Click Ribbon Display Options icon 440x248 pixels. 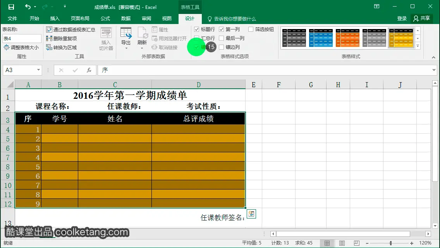pos(376,6)
